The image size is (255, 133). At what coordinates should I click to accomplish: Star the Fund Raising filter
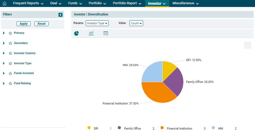(10, 83)
